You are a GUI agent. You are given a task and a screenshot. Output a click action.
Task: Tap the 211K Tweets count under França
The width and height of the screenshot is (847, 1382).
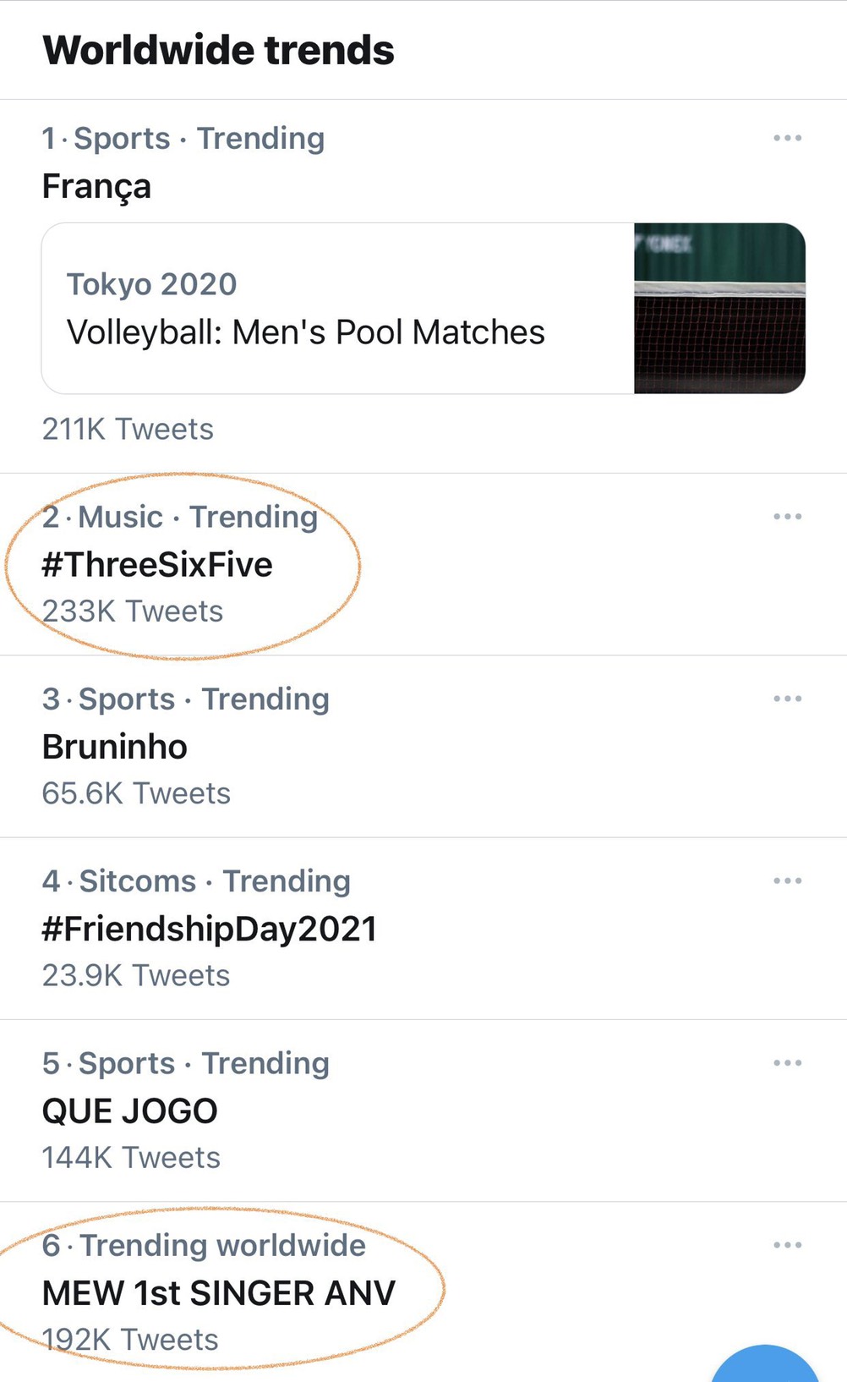128,430
